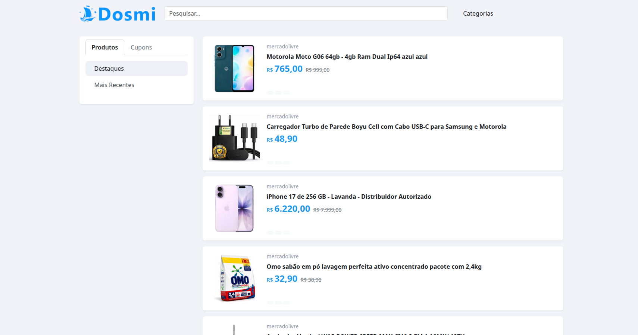This screenshot has width=638, height=335.
Task: Click the R$ 765,00 price
Action: pyautogui.click(x=285, y=69)
